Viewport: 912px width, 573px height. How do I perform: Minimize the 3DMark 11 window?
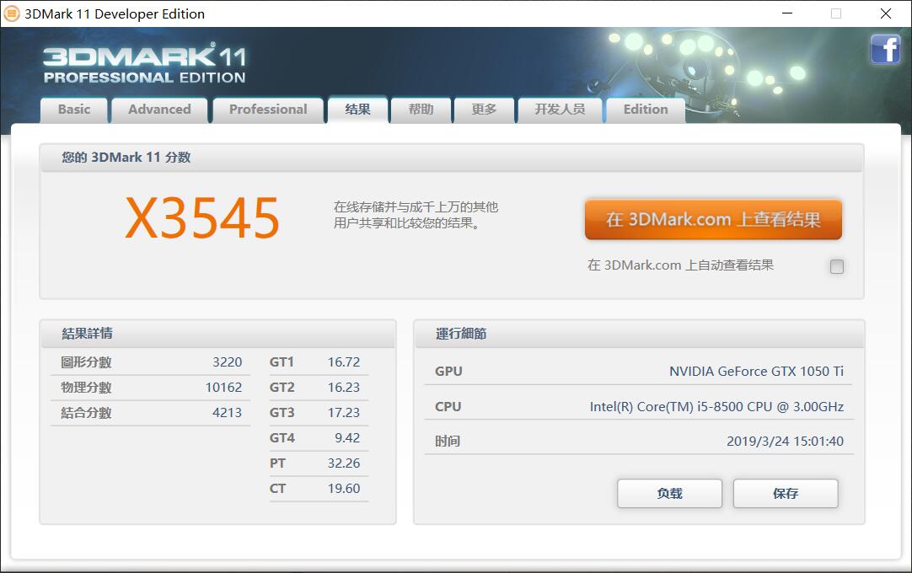[786, 13]
